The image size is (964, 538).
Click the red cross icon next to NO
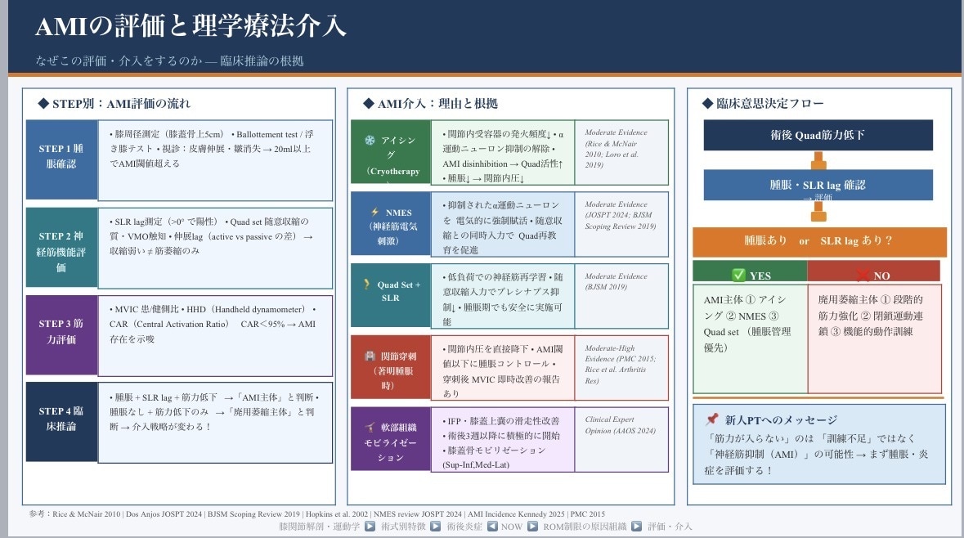coord(863,275)
